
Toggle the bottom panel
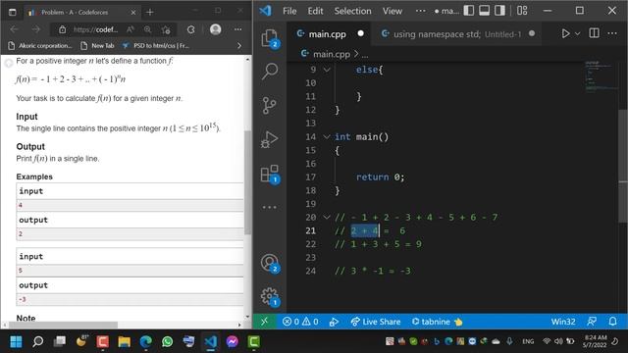[x=484, y=11]
